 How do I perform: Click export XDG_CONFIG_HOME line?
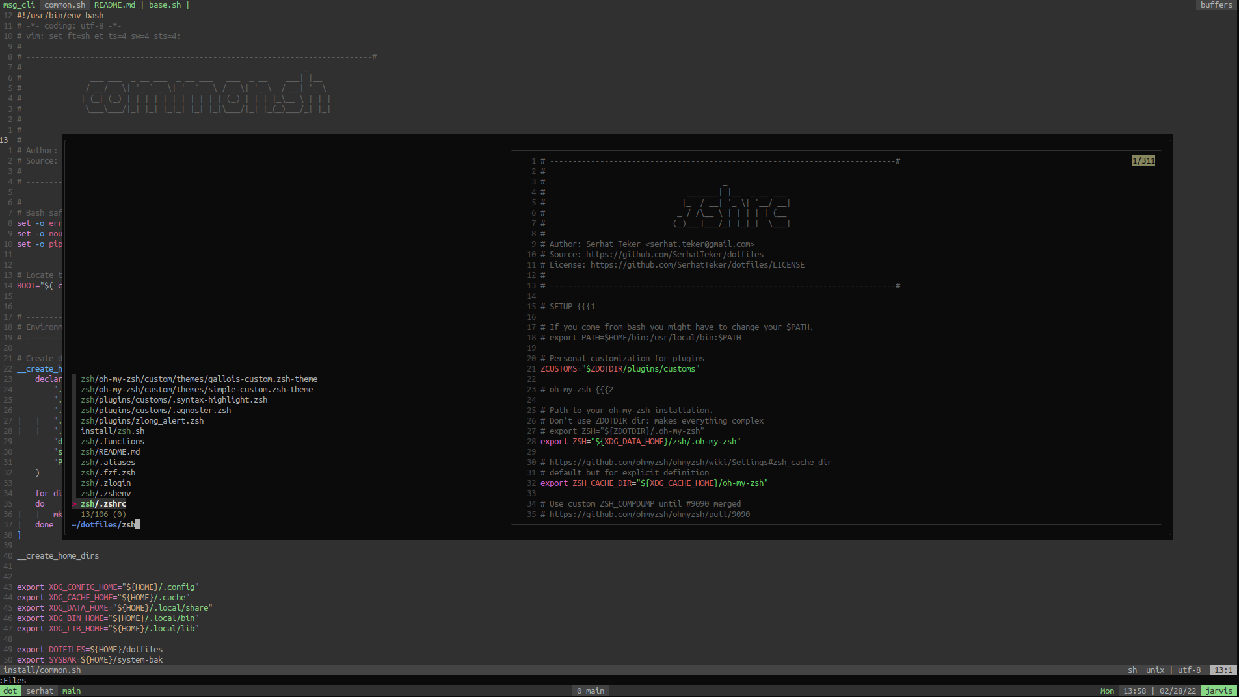click(108, 587)
